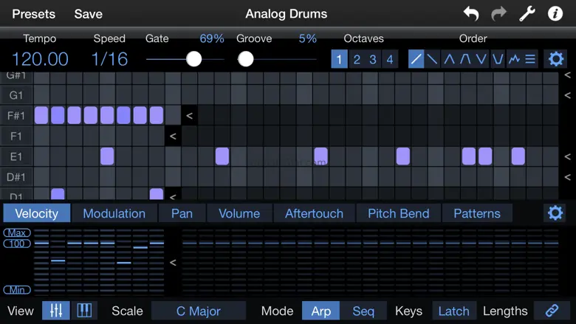Enable Arp mode

tap(320, 311)
